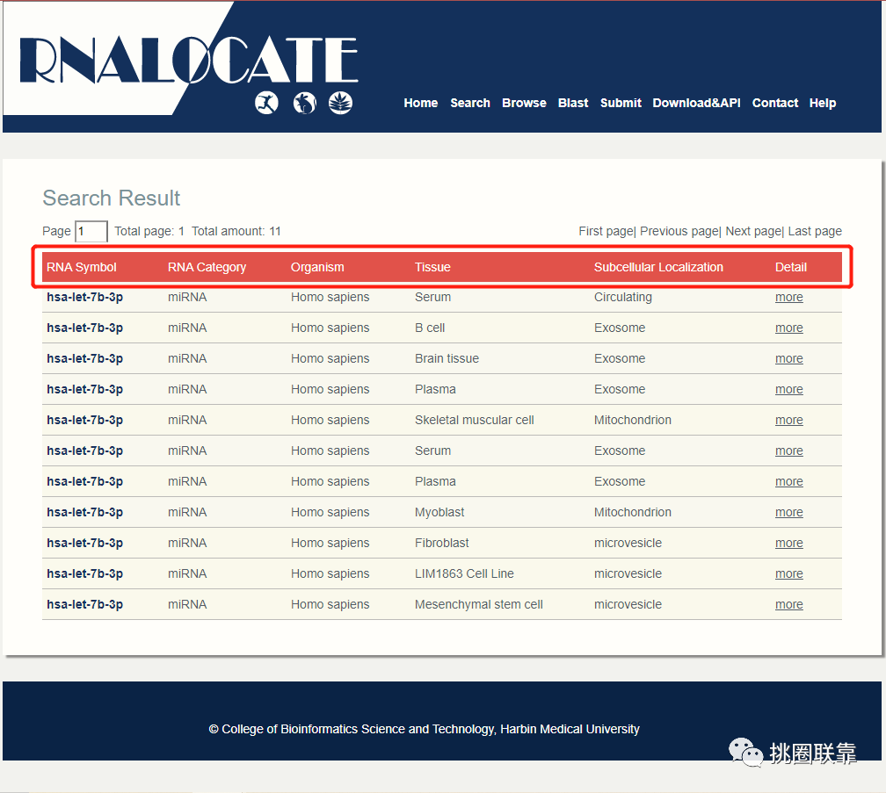Open the Contact page
Screen dimensions: 886x793
[775, 103]
